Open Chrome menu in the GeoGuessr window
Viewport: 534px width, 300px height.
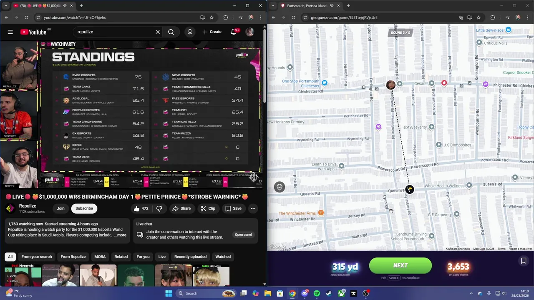pos(528,17)
